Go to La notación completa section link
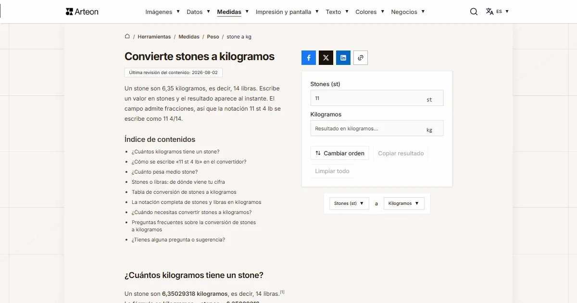 pyautogui.click(x=197, y=202)
